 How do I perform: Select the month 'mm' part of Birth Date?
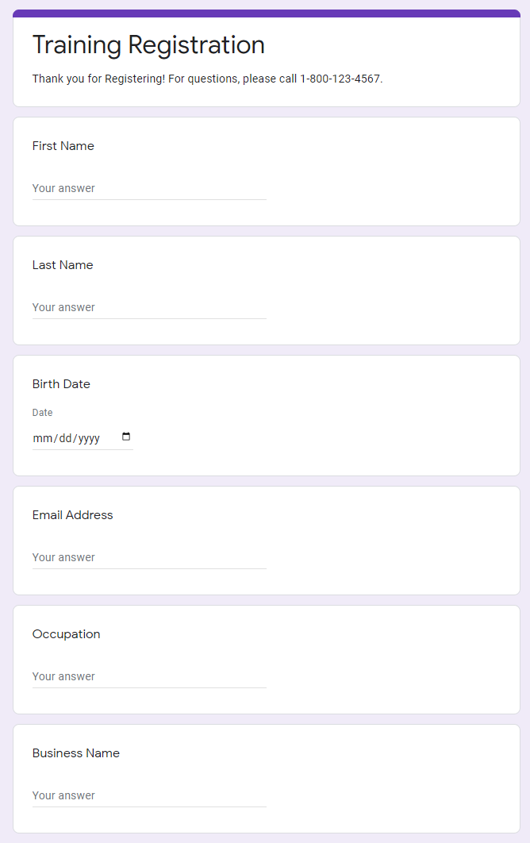pyautogui.click(x=41, y=438)
